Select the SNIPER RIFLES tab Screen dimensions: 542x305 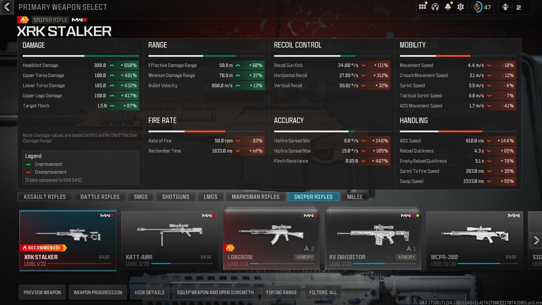313,197
